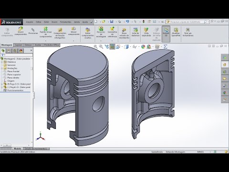Select Montagem tab

pos(7,45)
